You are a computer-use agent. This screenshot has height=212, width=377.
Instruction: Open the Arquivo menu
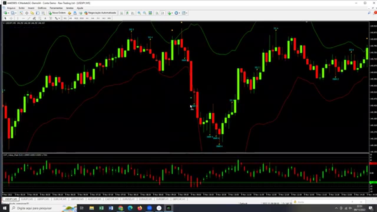tap(11, 8)
